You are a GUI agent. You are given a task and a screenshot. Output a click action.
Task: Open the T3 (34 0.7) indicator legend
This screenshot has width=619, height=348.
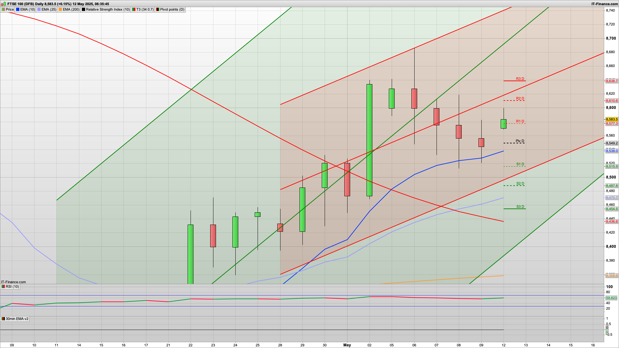[x=143, y=9]
